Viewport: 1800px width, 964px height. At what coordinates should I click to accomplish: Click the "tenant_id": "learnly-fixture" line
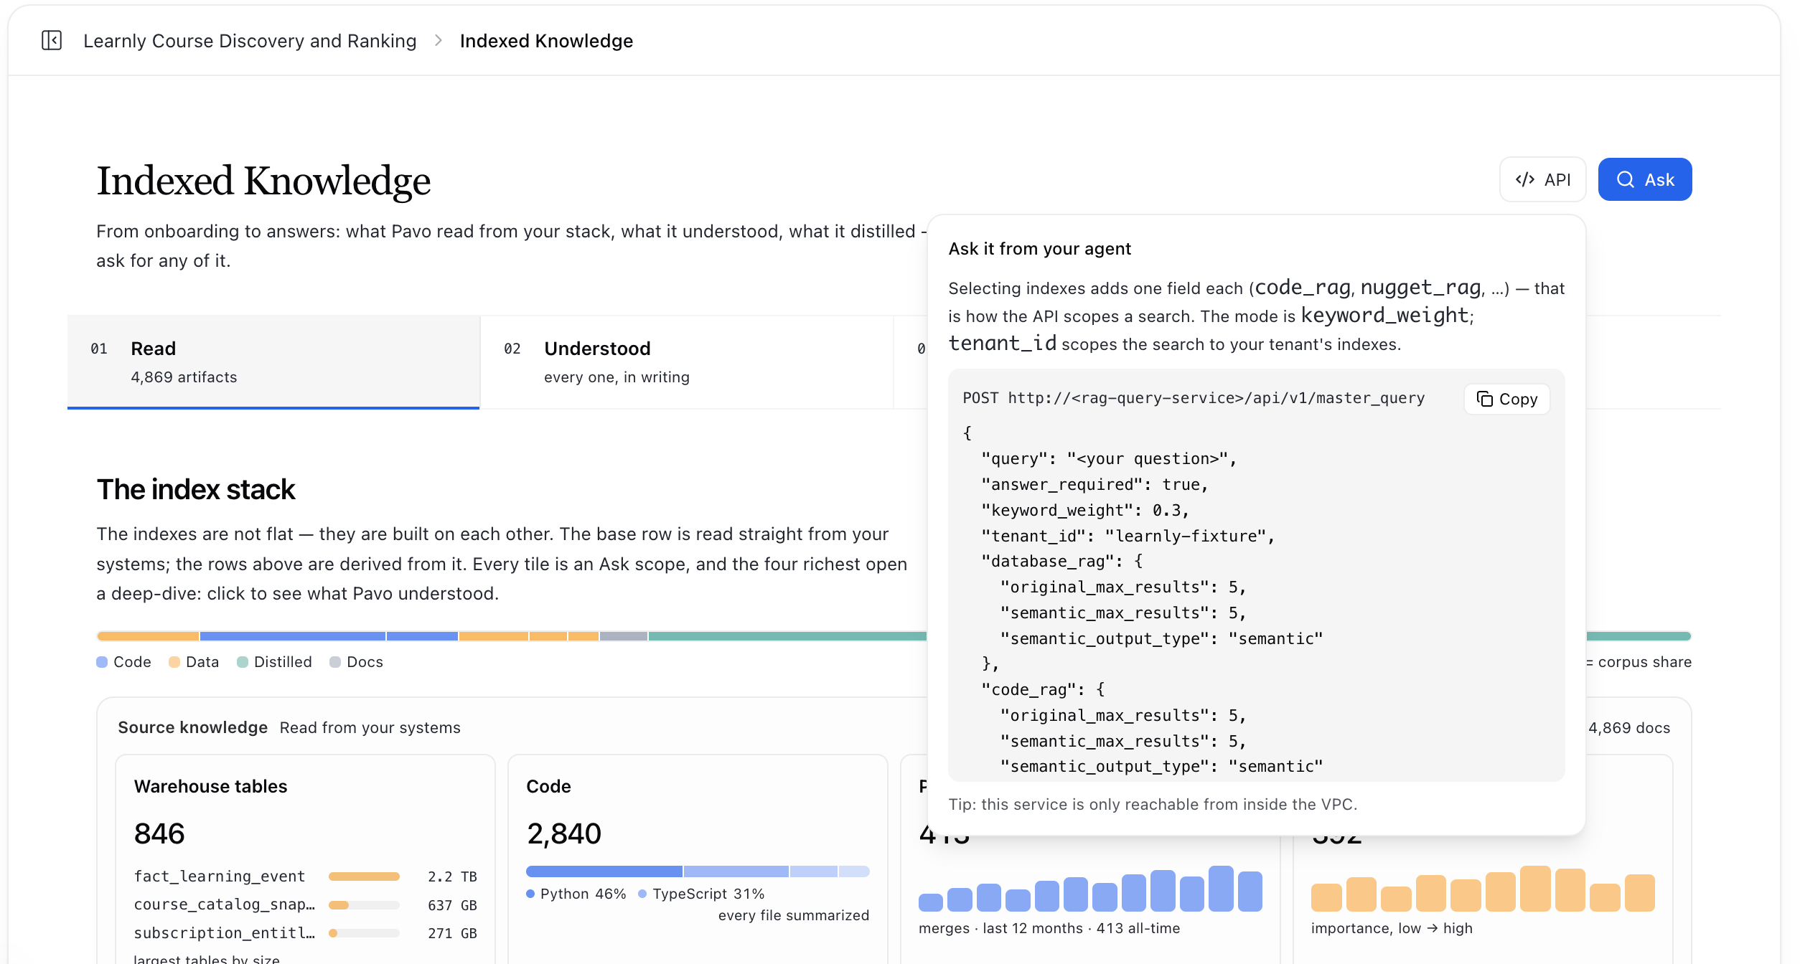1128,537
